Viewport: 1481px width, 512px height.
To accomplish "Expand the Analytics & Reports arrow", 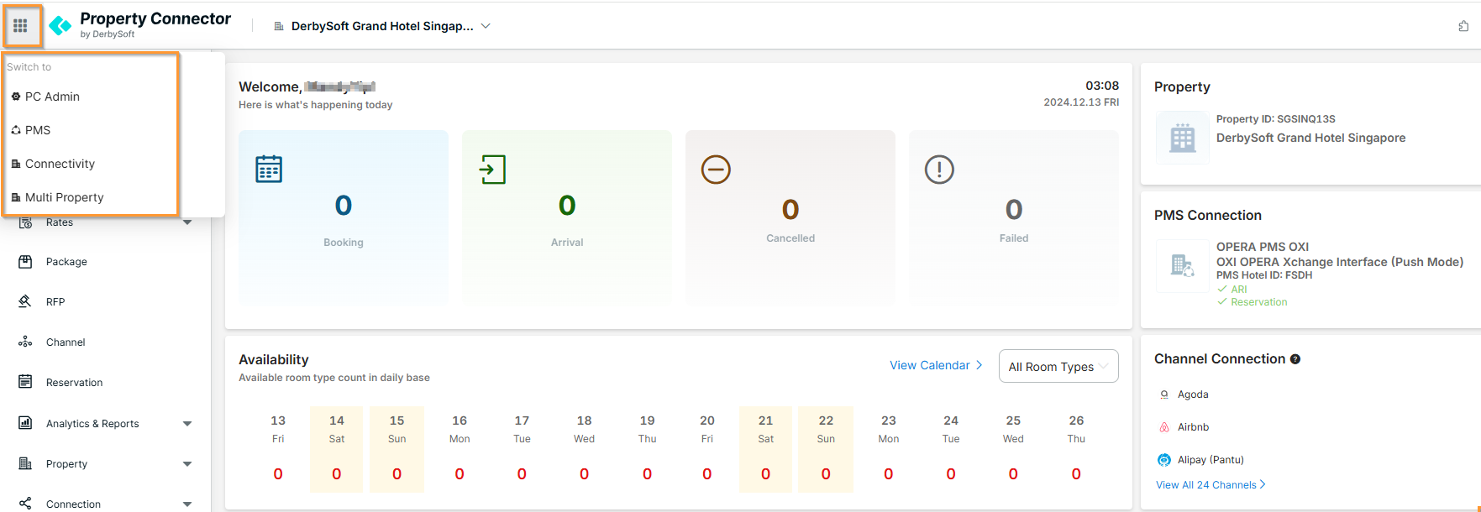I will (x=187, y=424).
